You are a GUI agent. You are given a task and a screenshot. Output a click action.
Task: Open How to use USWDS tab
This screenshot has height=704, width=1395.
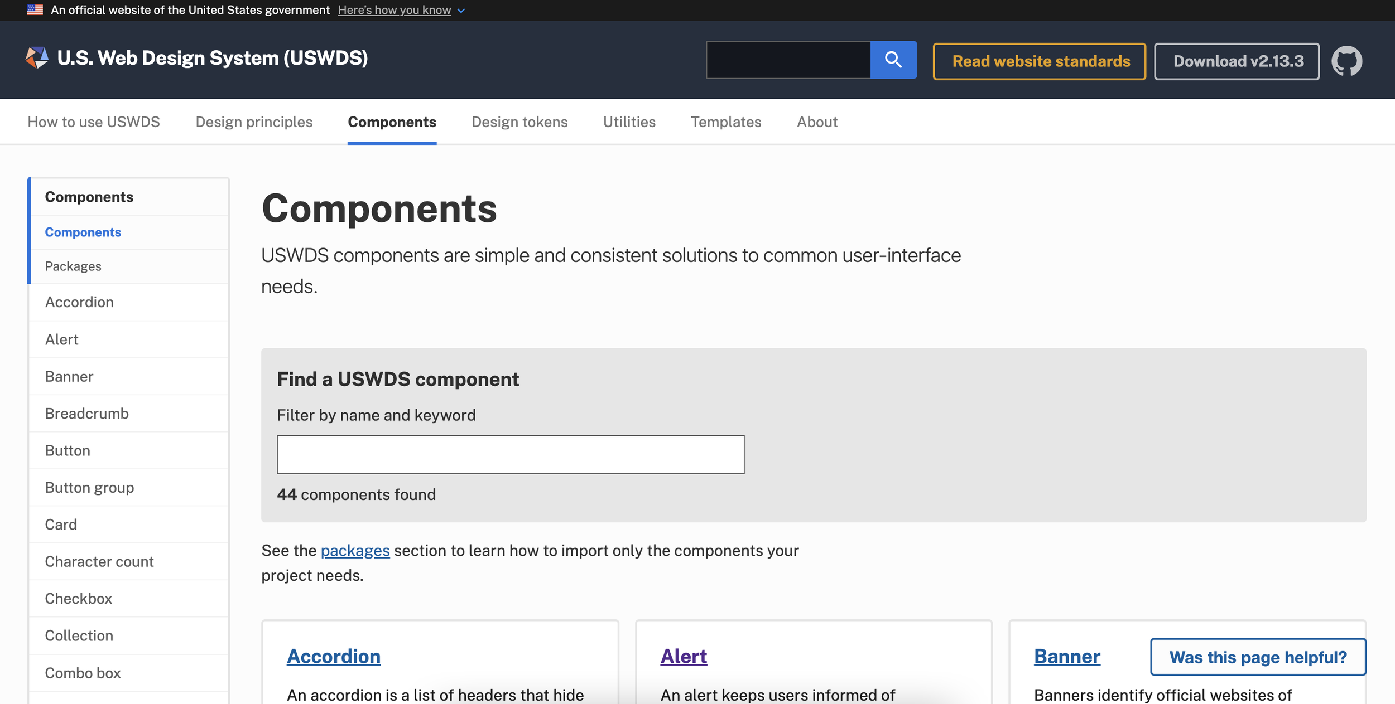[x=94, y=122]
